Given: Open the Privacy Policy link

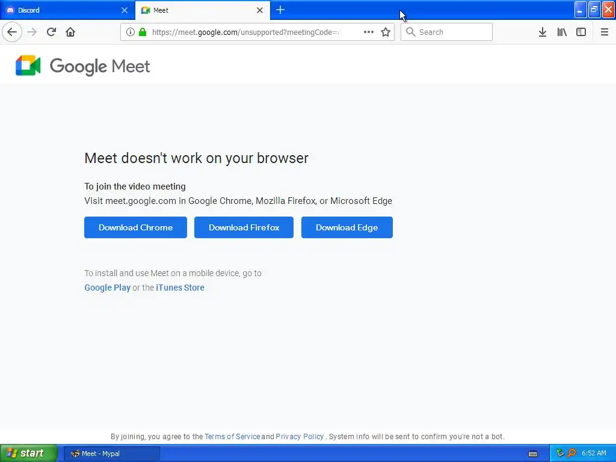Looking at the screenshot, I should tap(300, 437).
